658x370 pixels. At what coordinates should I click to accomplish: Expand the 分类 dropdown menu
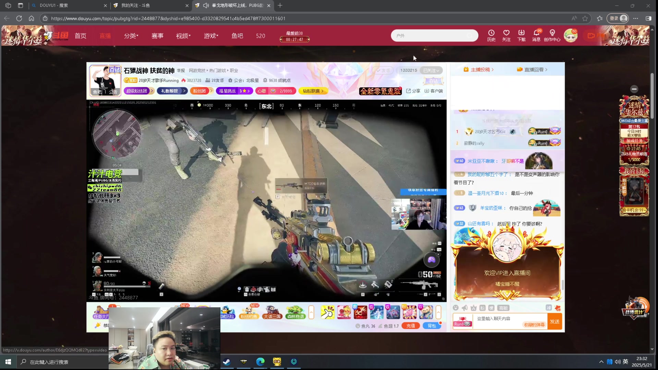click(x=131, y=36)
